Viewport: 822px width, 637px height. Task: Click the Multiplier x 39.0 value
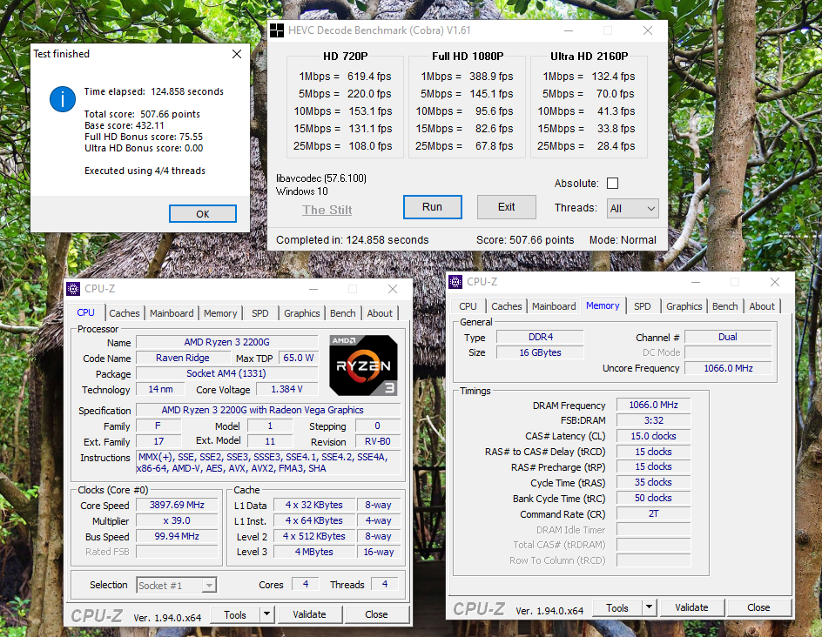(x=177, y=520)
